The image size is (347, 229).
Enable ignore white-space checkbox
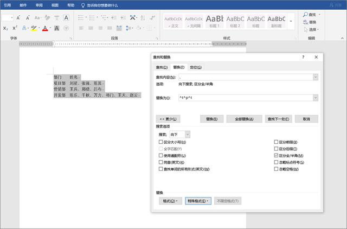tap(276, 169)
